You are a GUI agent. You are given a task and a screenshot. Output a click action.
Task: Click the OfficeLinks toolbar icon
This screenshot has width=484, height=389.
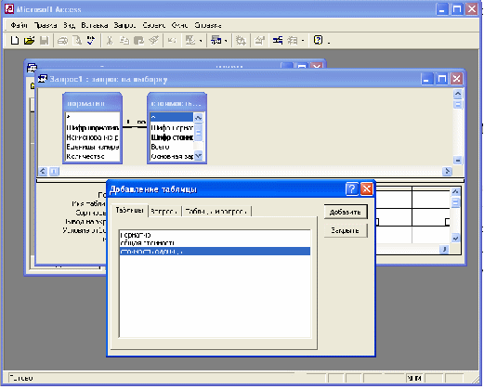[x=190, y=40]
